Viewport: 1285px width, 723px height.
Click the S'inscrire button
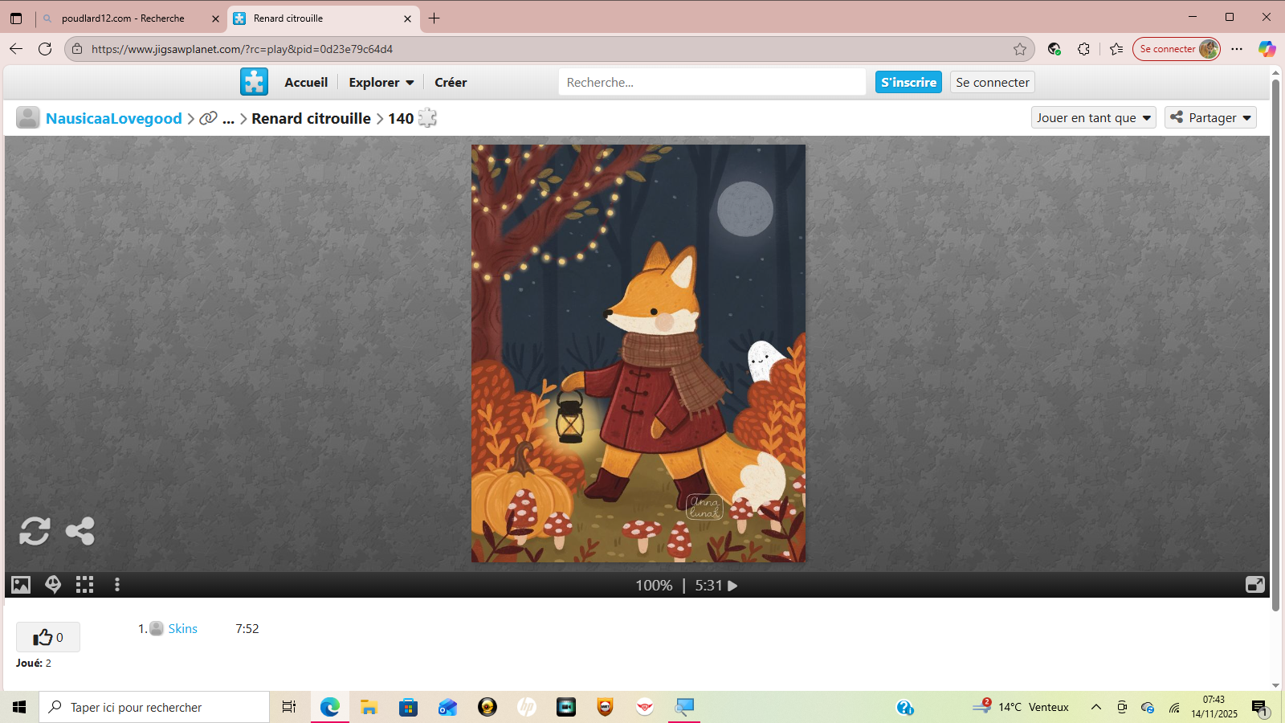(908, 82)
